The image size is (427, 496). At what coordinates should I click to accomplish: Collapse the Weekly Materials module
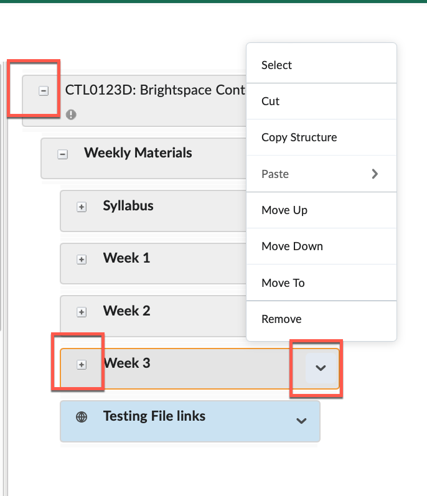[62, 154]
